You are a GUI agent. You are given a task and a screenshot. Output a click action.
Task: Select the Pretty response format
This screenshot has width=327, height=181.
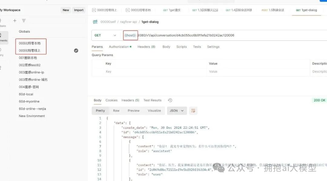[100, 111]
